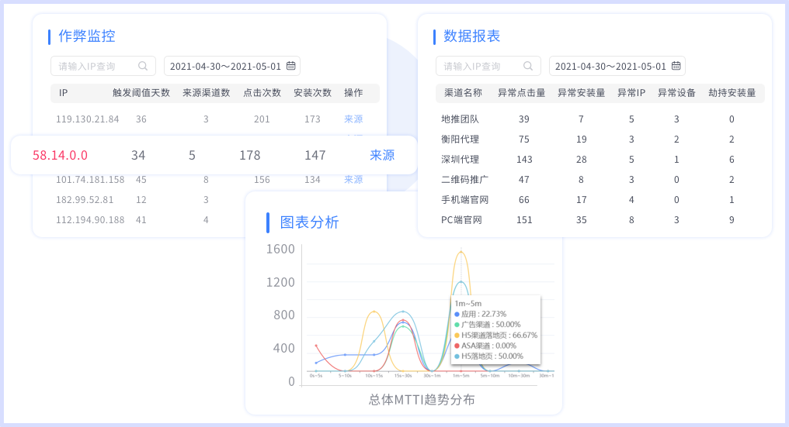Click the 异常点击量 column header

click(522, 93)
